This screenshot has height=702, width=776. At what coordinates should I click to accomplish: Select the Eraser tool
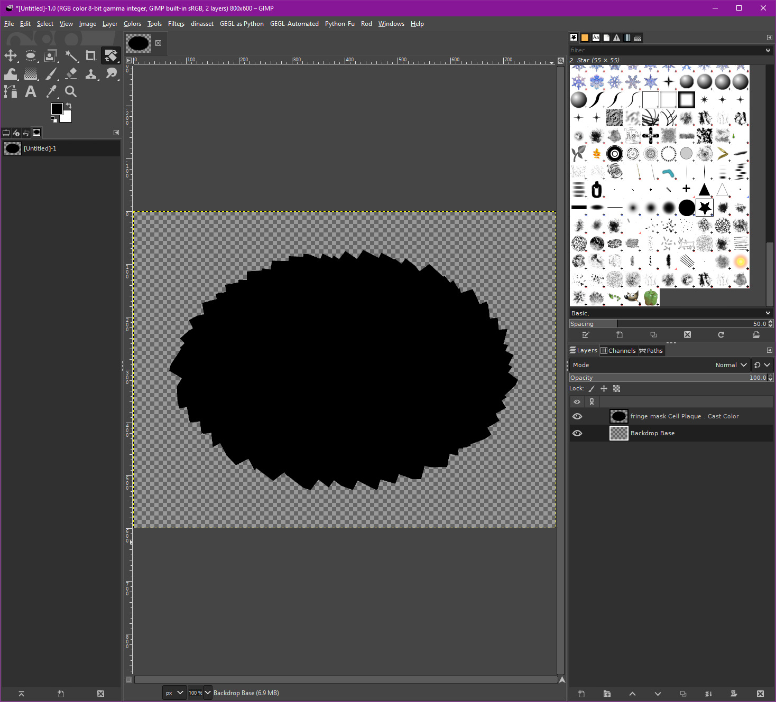71,74
